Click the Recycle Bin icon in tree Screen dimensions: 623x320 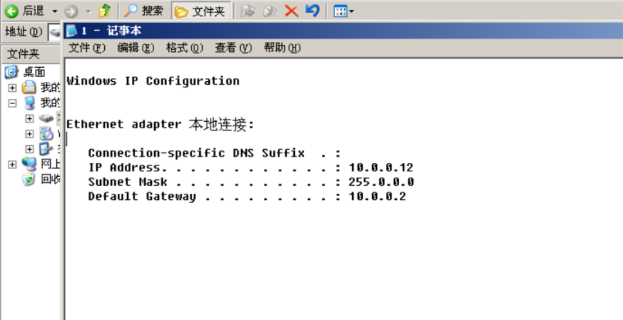pos(28,179)
